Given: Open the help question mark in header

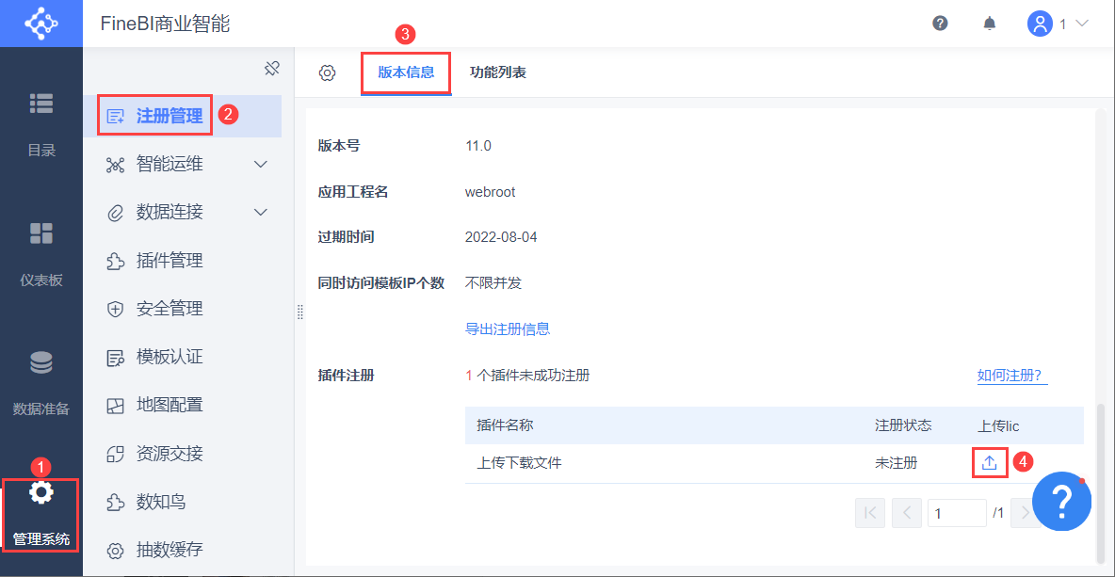Looking at the screenshot, I should (x=940, y=24).
